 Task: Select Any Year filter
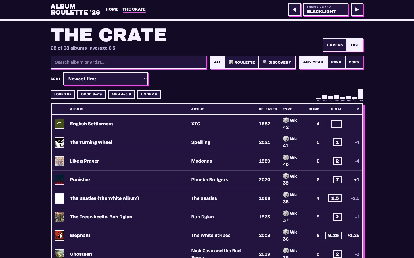313,62
